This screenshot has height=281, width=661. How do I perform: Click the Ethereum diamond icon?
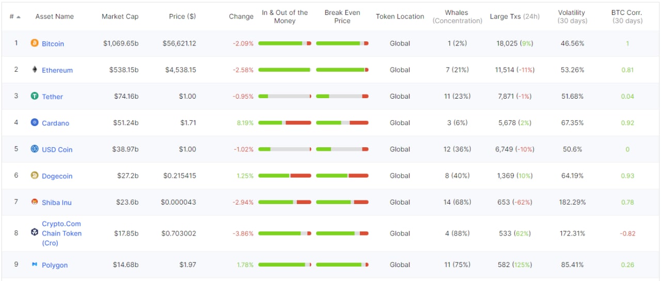click(x=35, y=69)
